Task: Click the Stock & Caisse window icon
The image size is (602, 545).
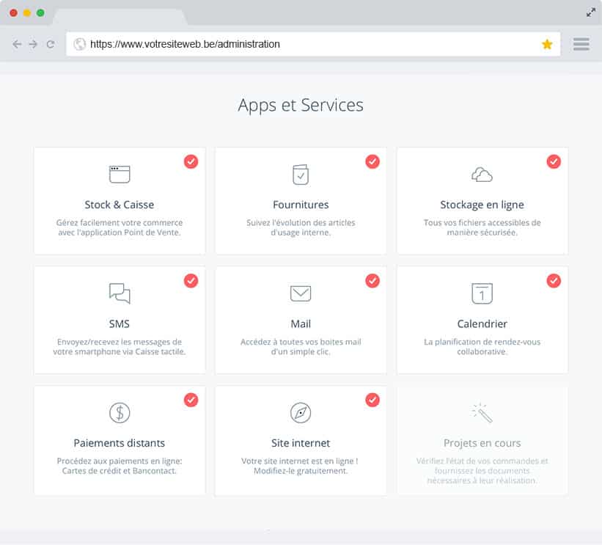Action: (x=120, y=175)
